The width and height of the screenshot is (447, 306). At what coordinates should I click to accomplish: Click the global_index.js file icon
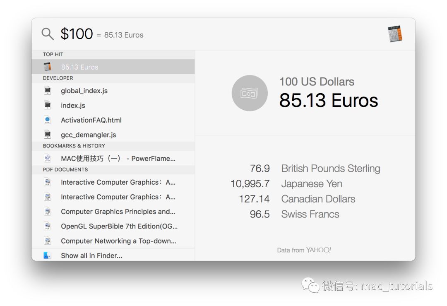point(48,91)
